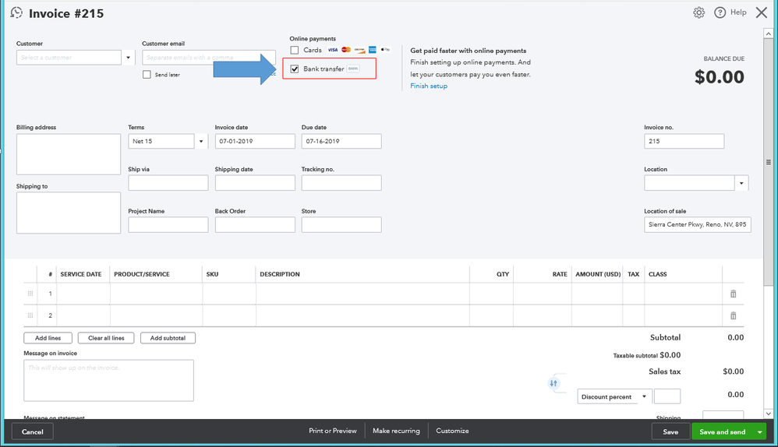778x447 pixels.
Task: Delete line 1 with trash icon
Action: (733, 294)
